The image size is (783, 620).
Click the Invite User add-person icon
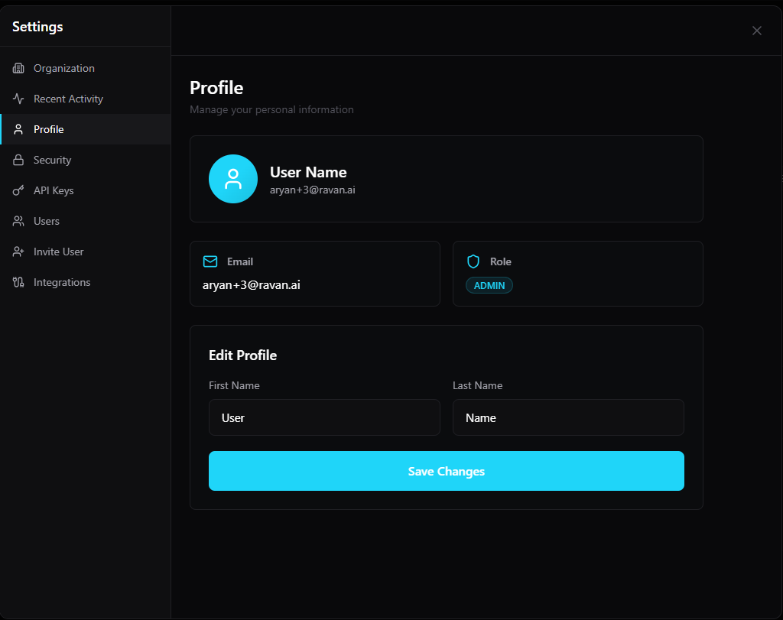18,252
